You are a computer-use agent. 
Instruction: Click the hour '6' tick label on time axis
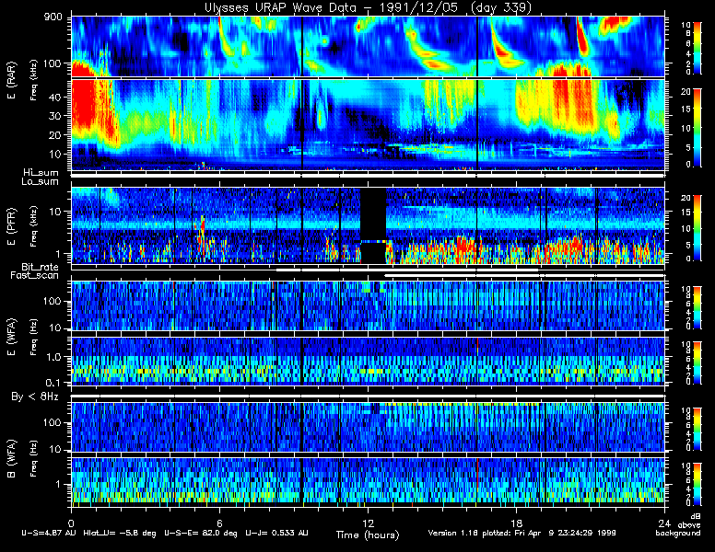click(x=219, y=523)
